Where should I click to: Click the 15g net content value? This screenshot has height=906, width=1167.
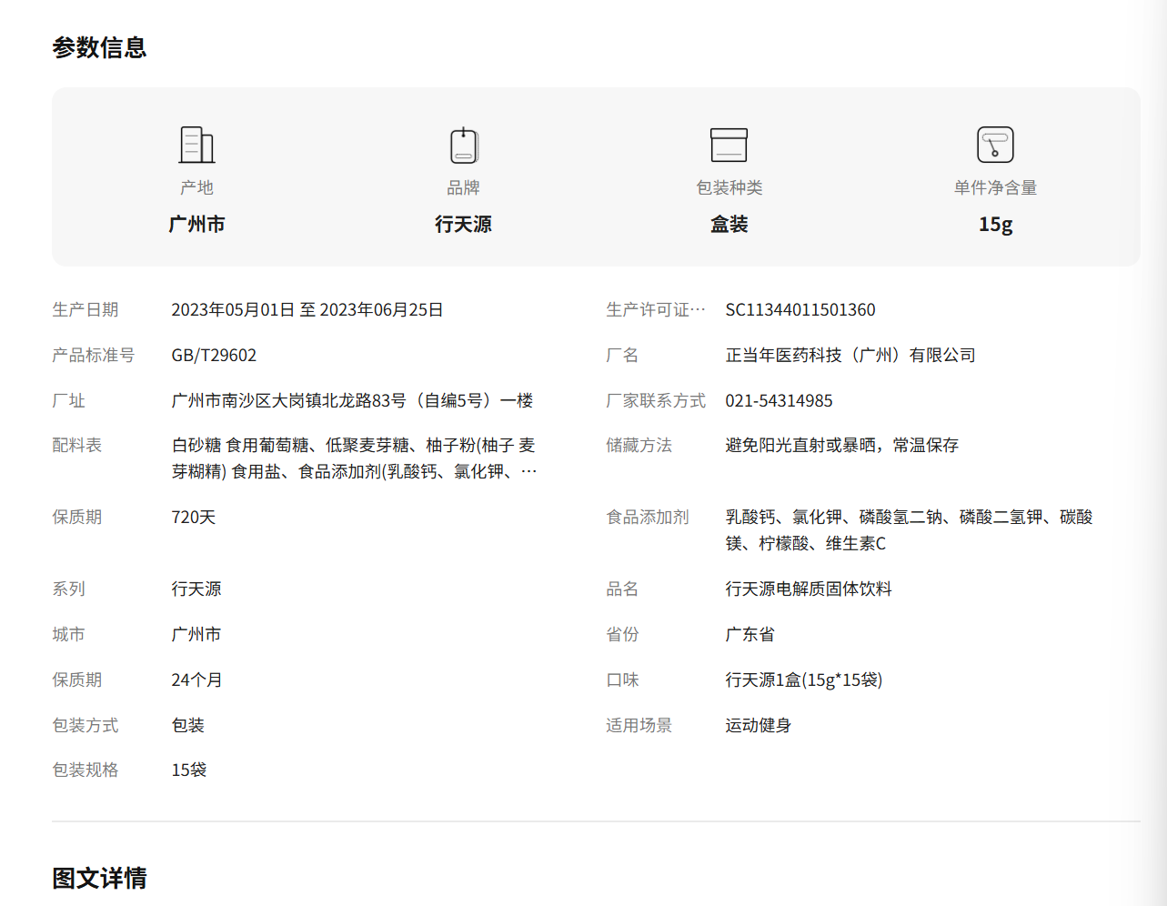[995, 225]
